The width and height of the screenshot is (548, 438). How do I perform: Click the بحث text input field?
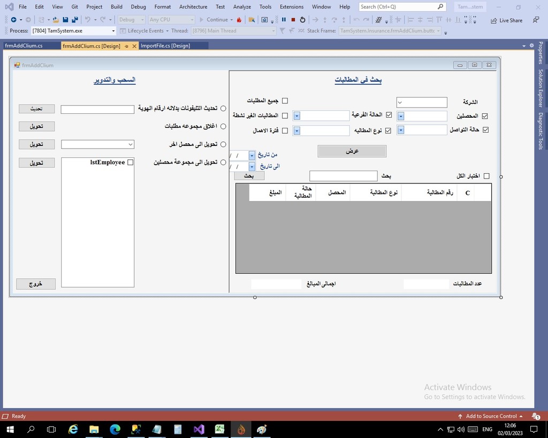[343, 176]
